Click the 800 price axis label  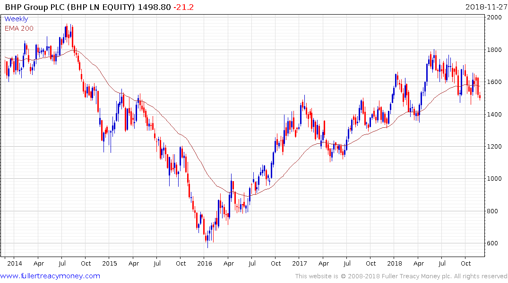494,211
